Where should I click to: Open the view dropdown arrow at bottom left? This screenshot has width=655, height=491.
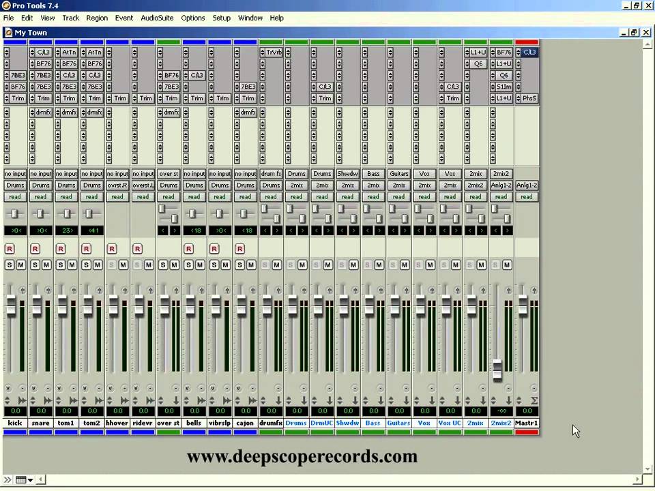[x=31, y=480]
